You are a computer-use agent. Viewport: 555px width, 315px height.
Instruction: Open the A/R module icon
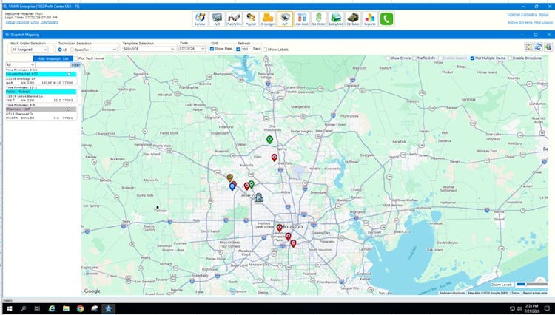[217, 18]
